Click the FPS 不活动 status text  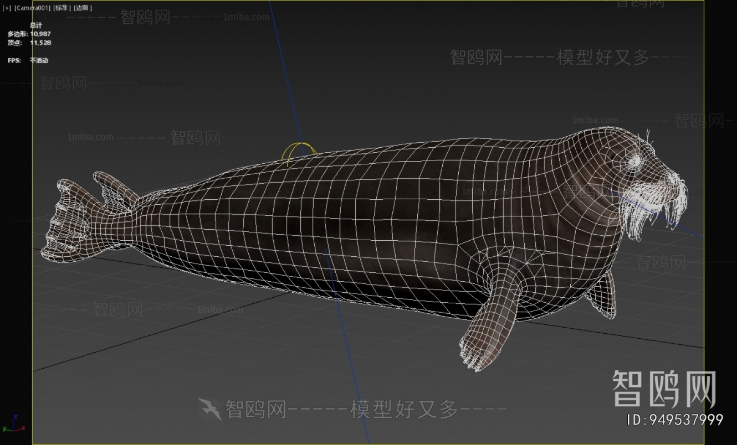[x=39, y=60]
